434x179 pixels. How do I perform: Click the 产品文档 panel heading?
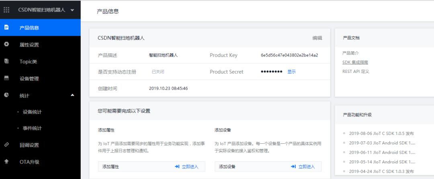click(351, 38)
